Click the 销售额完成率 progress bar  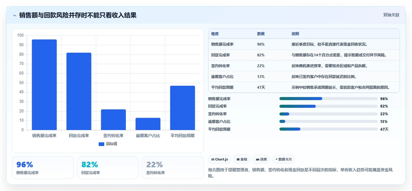[328, 99]
